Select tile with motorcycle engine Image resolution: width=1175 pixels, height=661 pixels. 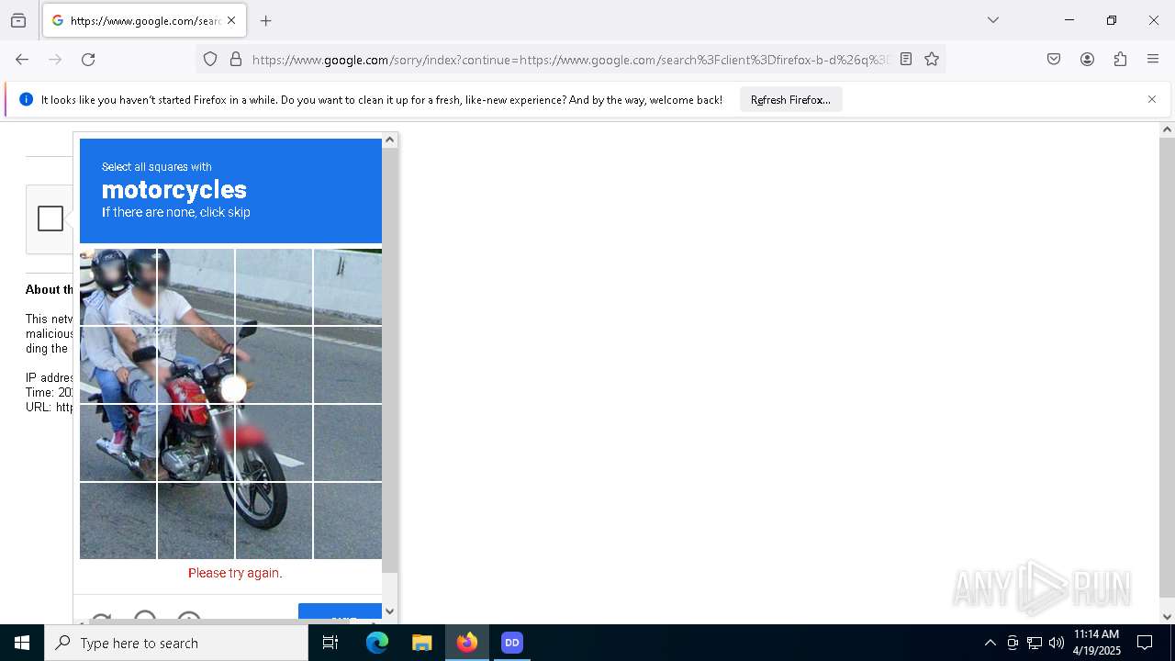click(196, 443)
